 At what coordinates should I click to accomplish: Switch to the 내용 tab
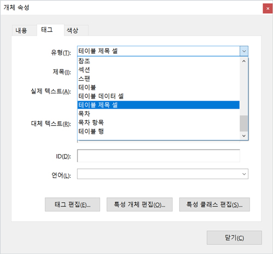[25, 30]
